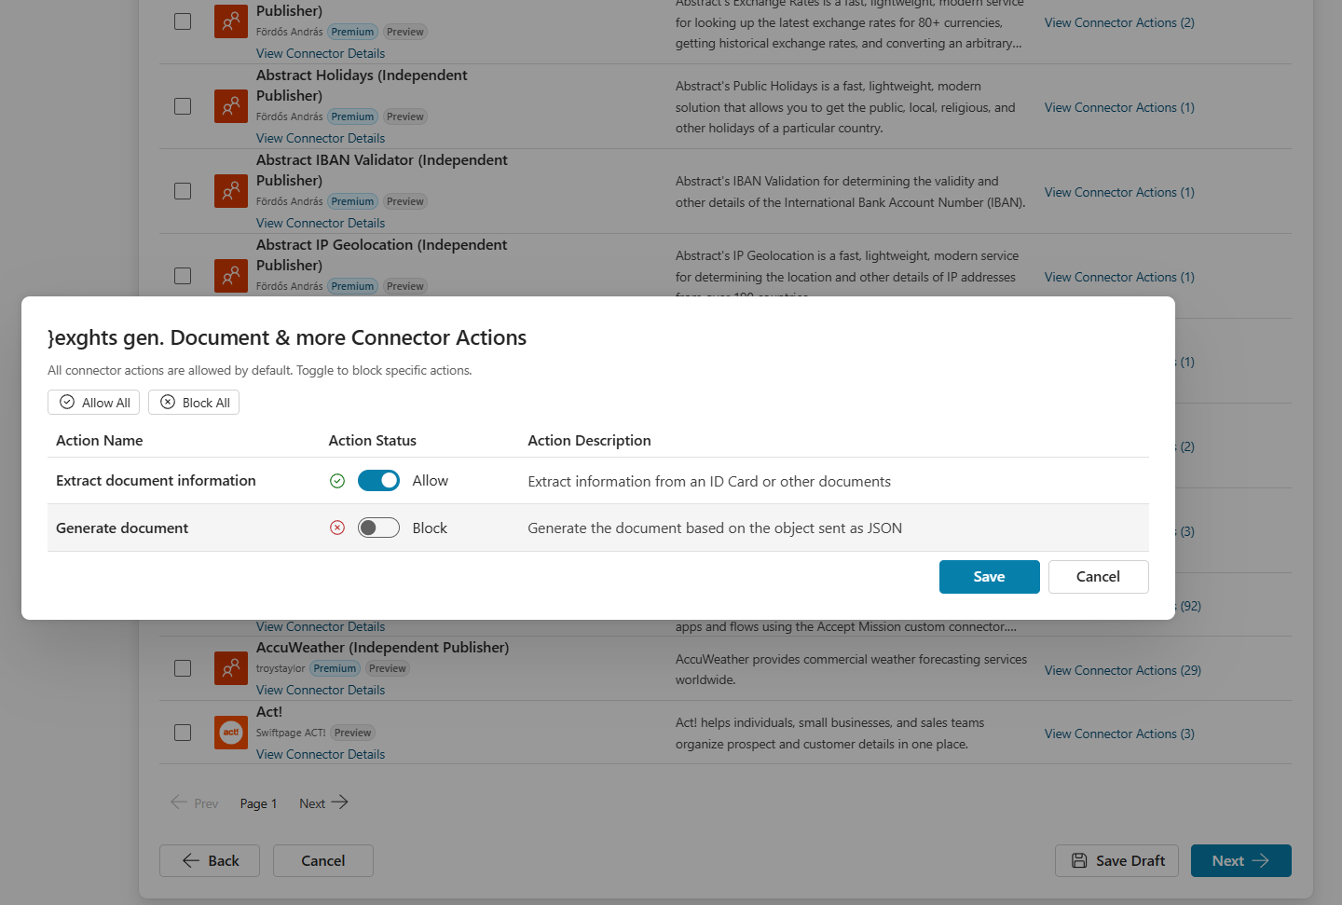The height and width of the screenshot is (905, 1342).
Task: Go to the previous page with Prev
Action: tap(195, 802)
